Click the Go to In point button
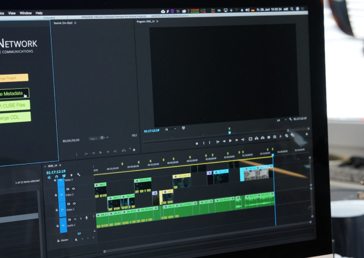The image size is (364, 258). (x=218, y=141)
